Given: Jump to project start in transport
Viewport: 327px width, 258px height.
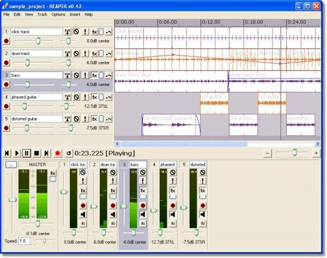Looking at the screenshot, I should tap(7, 153).
